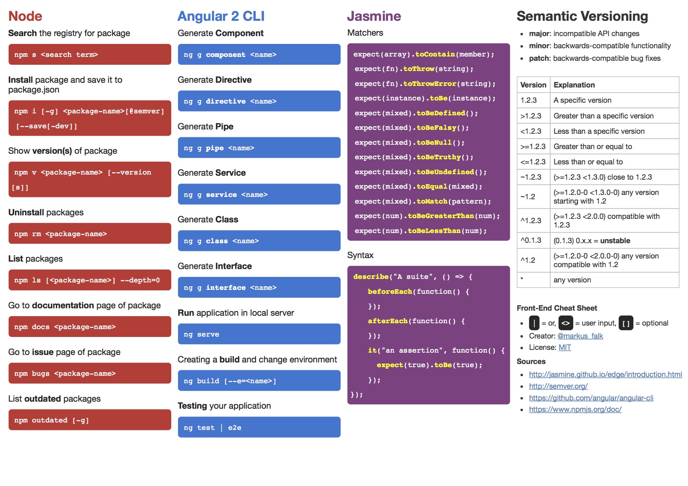Image resolution: width=688 pixels, height=486 pixels.
Task: Click the Jasmine heading
Action: (x=374, y=16)
